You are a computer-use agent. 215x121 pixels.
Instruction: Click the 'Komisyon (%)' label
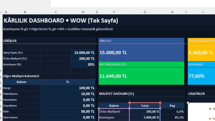click(x=12, y=64)
